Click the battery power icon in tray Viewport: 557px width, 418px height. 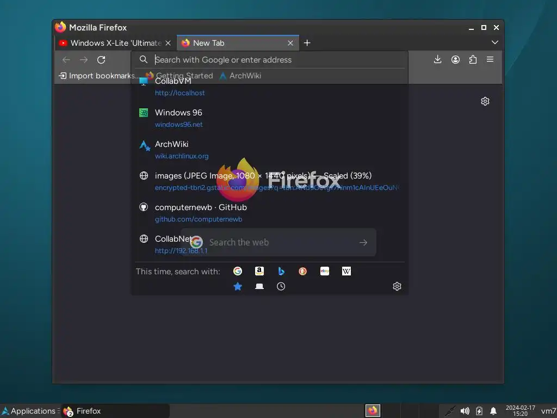point(479,411)
